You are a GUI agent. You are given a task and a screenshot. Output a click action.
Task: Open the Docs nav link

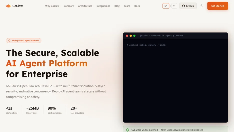[137, 6]
